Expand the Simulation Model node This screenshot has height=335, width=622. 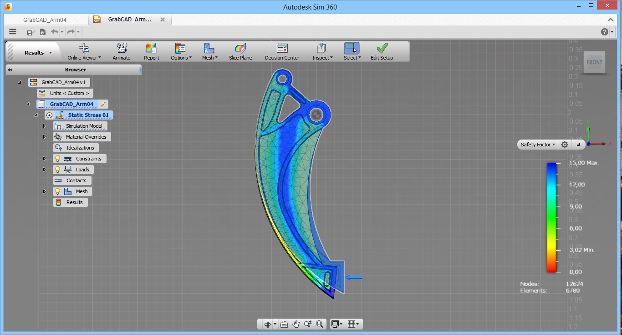point(45,126)
